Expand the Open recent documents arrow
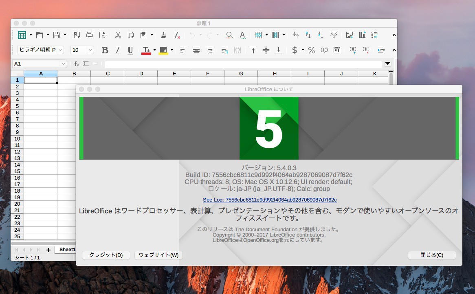Viewport: 475px width, 294px height. pos(48,35)
